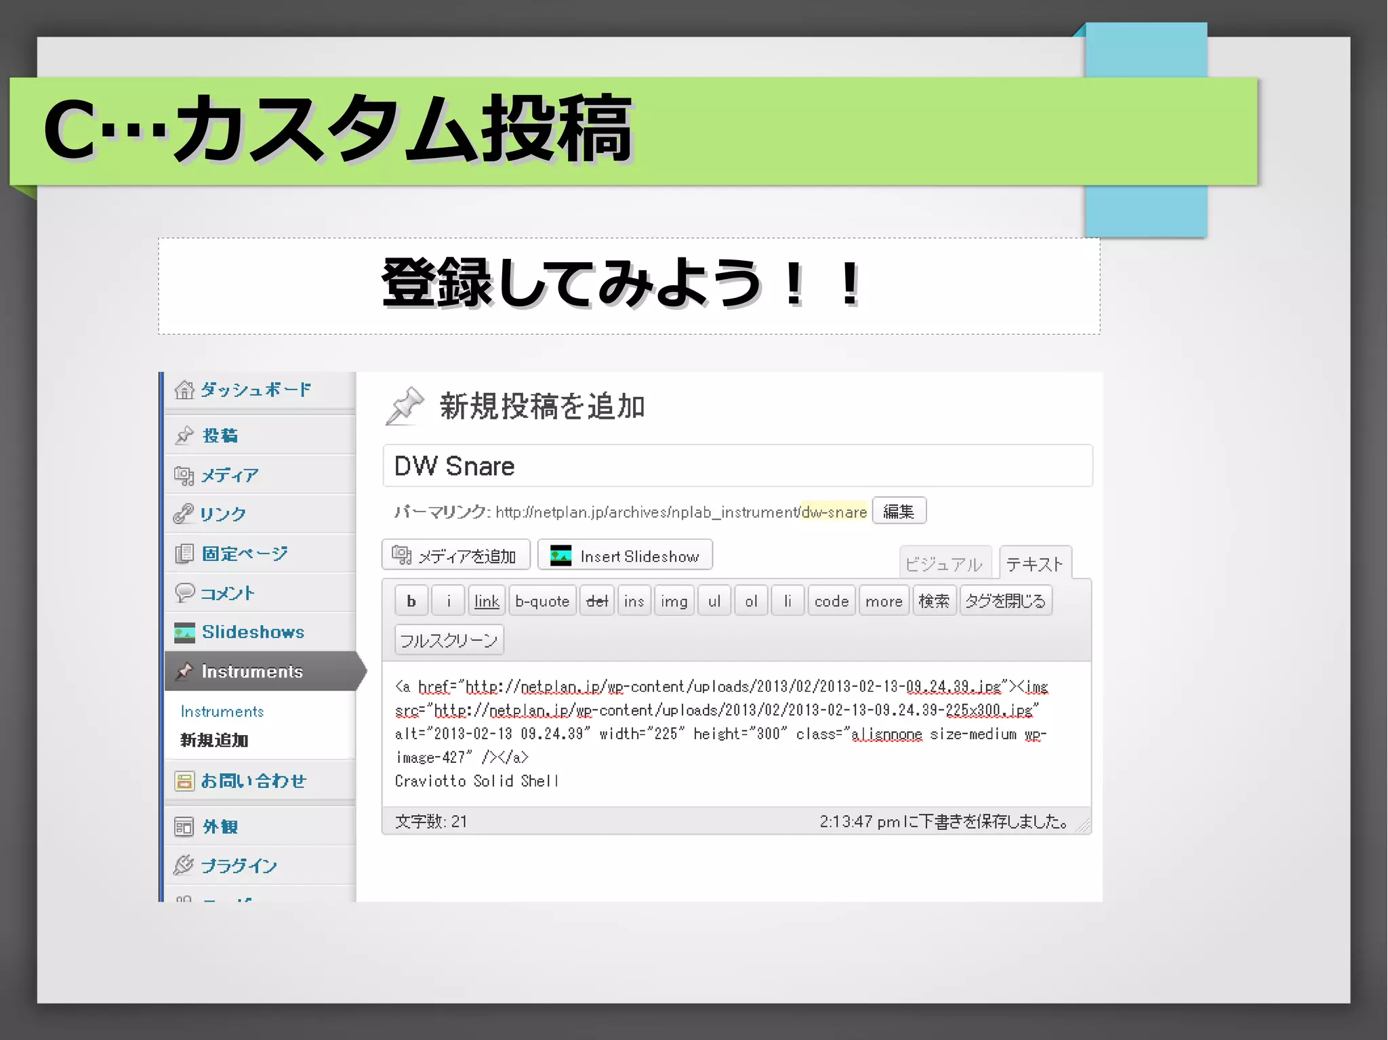Click the コメント speech bubble icon

point(184,593)
